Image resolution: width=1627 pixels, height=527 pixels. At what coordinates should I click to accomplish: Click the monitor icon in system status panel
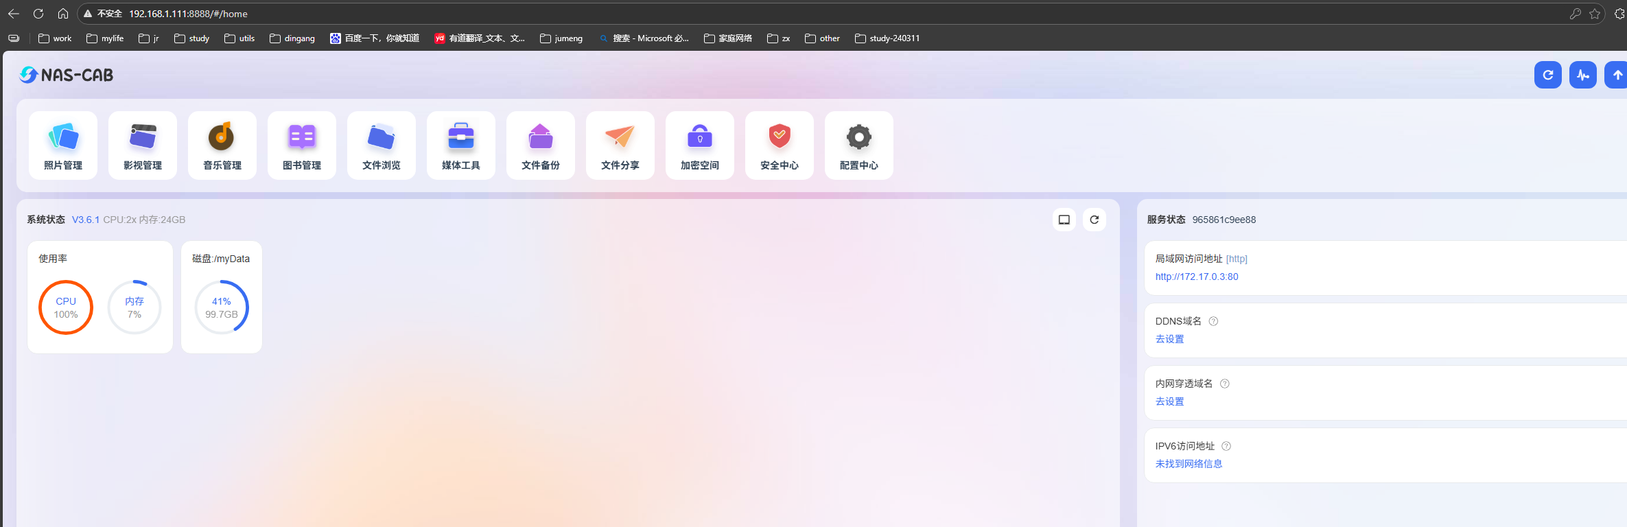(x=1064, y=220)
